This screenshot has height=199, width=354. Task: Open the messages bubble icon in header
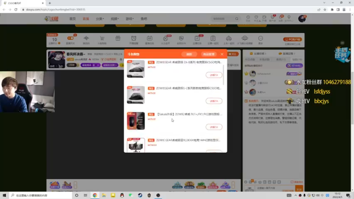click(281, 18)
